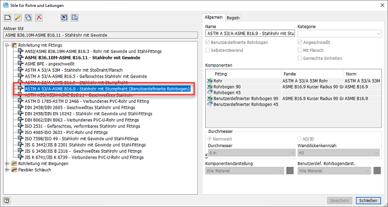Click the export styles toolbar icon

click(75, 17)
